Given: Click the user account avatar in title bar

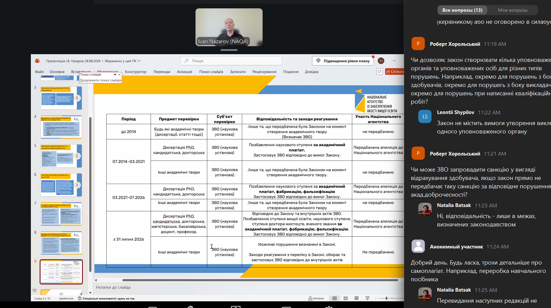Looking at the screenshot, I should point(381,61).
